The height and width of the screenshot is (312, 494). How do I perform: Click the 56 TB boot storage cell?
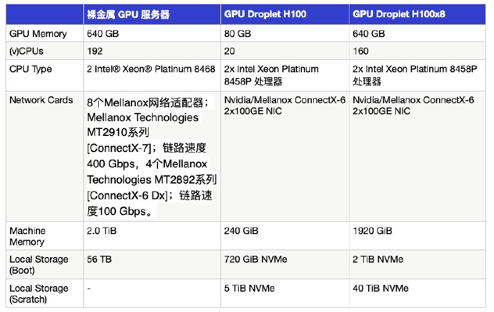(100, 259)
